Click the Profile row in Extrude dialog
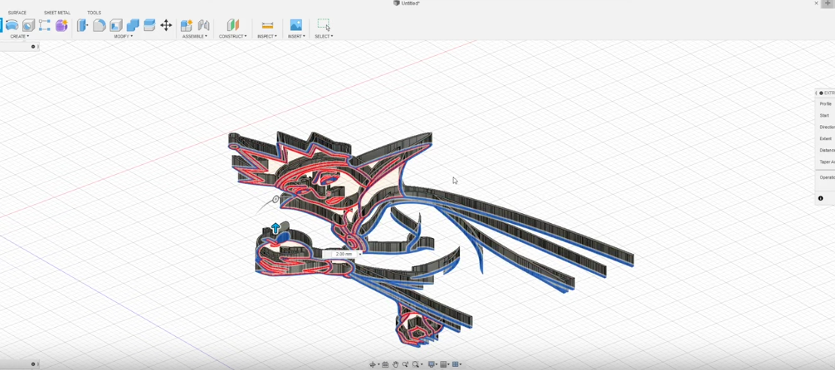 coord(825,104)
